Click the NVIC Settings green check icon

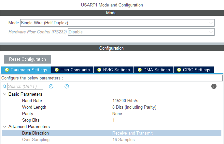pos(99,70)
